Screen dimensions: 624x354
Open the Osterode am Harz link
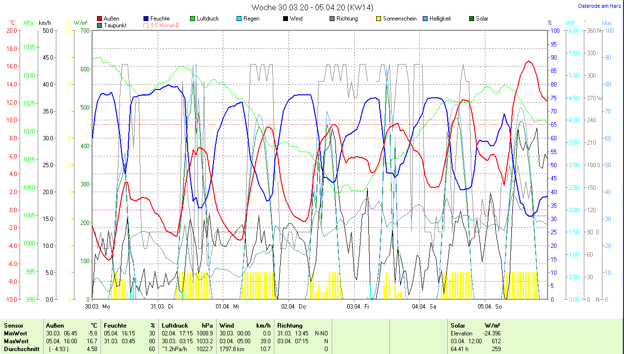coord(600,6)
